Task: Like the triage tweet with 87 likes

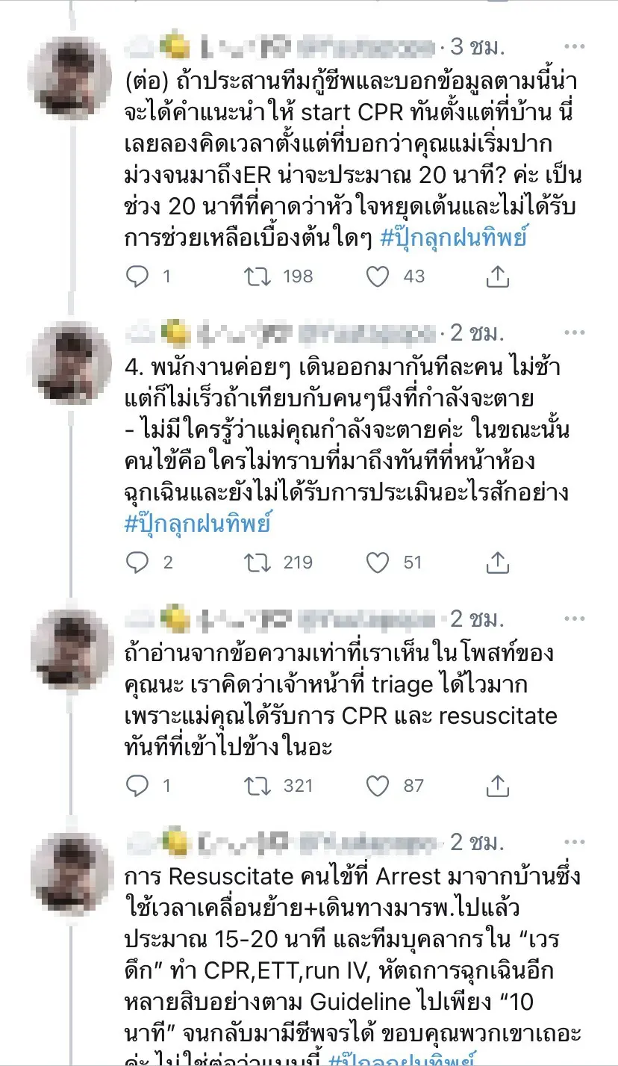Action: (x=378, y=785)
